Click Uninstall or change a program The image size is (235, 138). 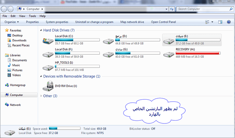94,22
